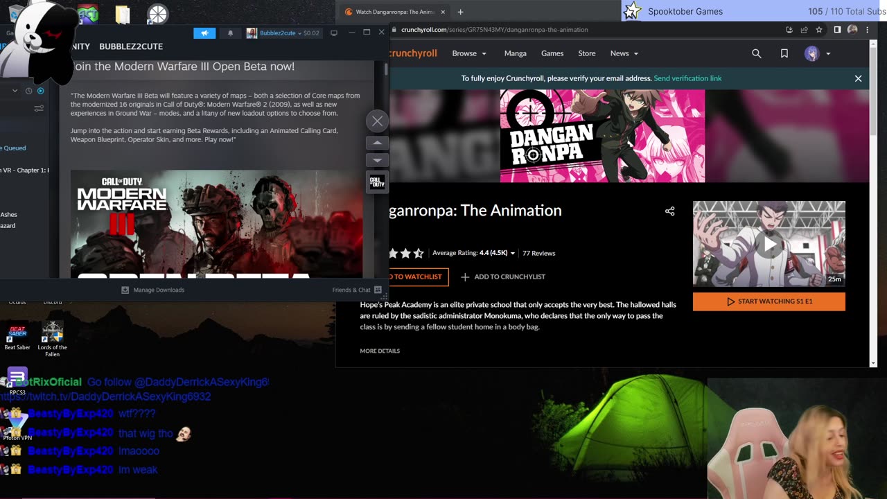887x499 pixels.
Task: Click Steam announcements megaphone button
Action: pos(204,33)
